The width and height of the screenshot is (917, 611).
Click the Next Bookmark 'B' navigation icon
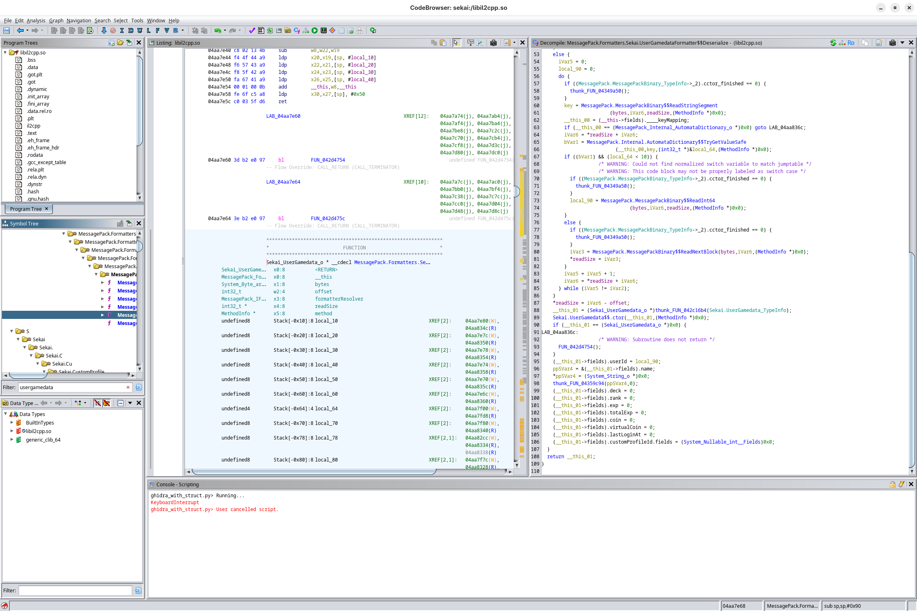coord(176,30)
